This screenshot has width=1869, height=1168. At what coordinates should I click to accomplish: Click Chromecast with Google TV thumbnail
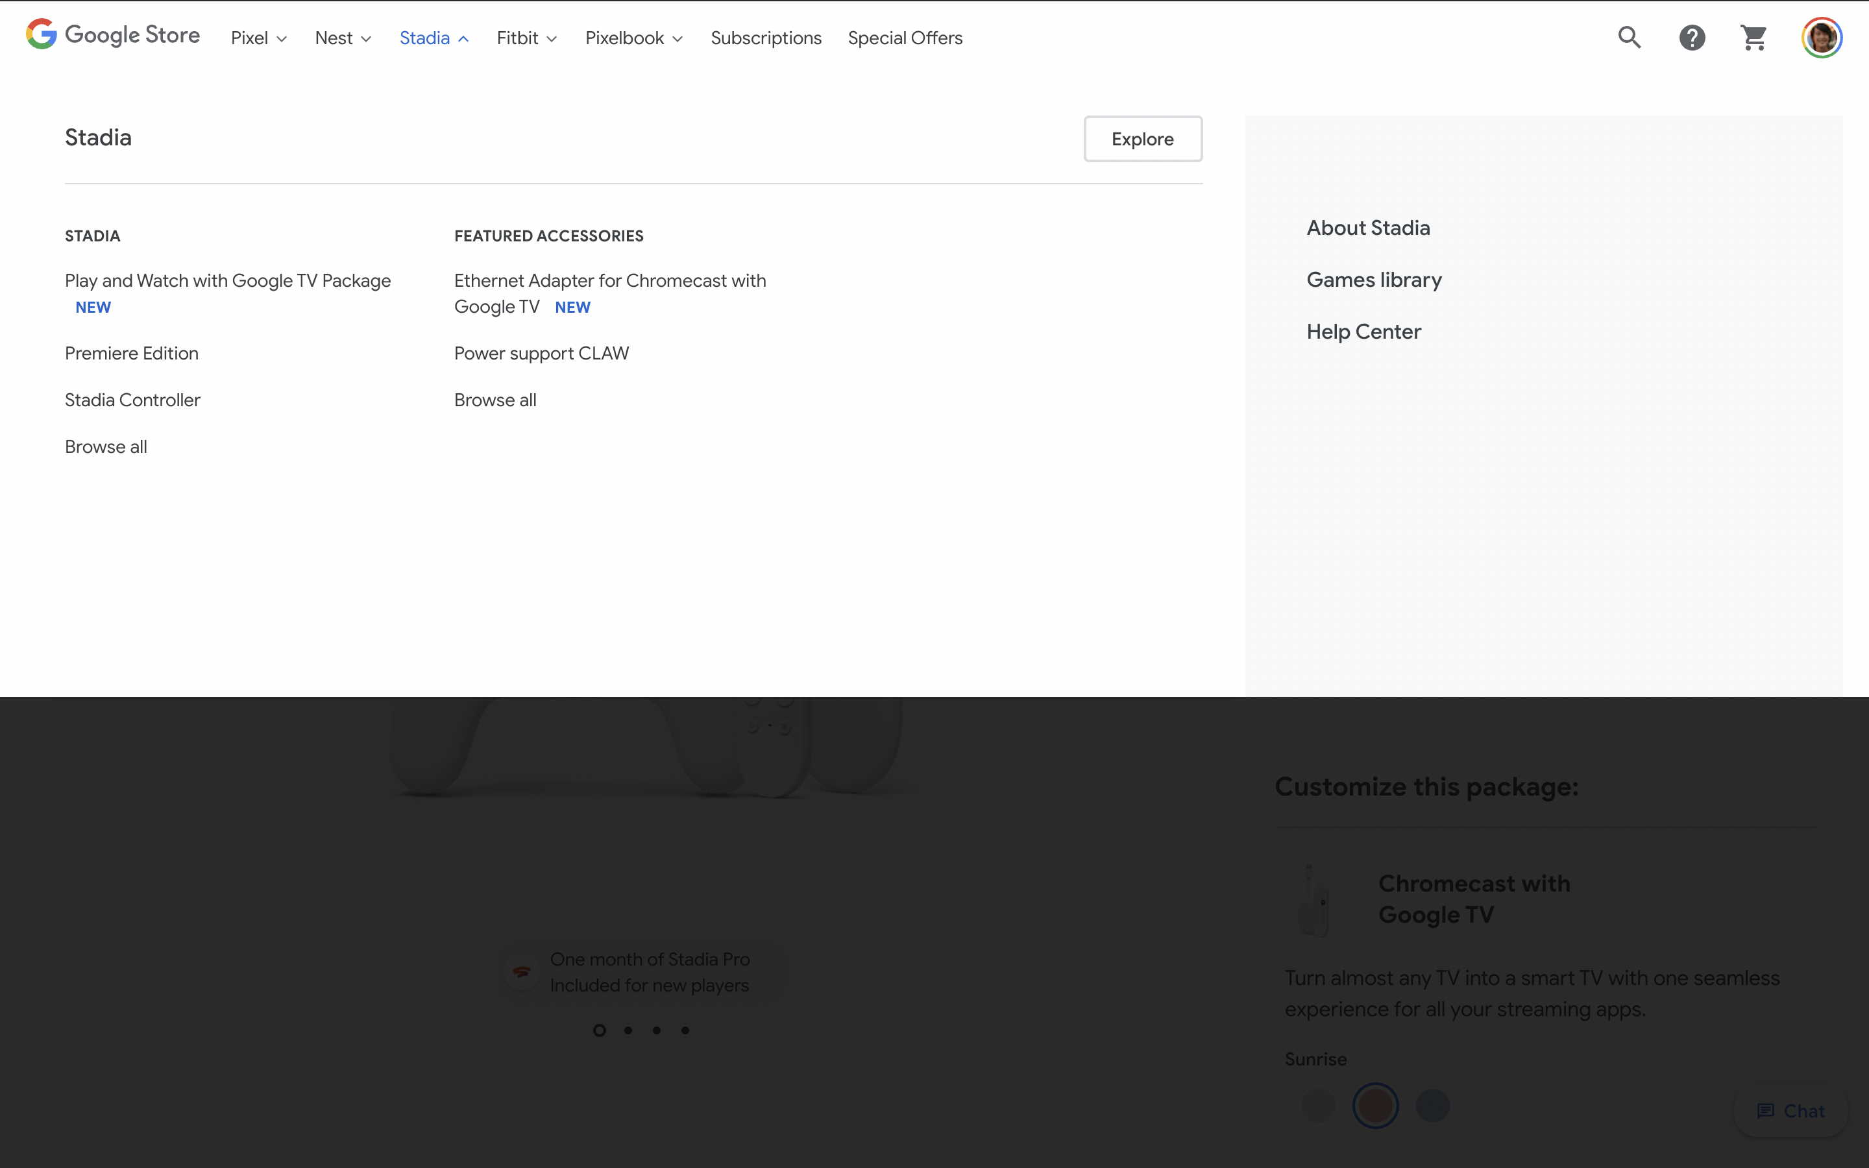1315,900
